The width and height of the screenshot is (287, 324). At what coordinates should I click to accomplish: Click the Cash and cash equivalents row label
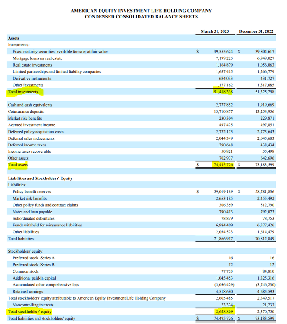click(x=30, y=105)
